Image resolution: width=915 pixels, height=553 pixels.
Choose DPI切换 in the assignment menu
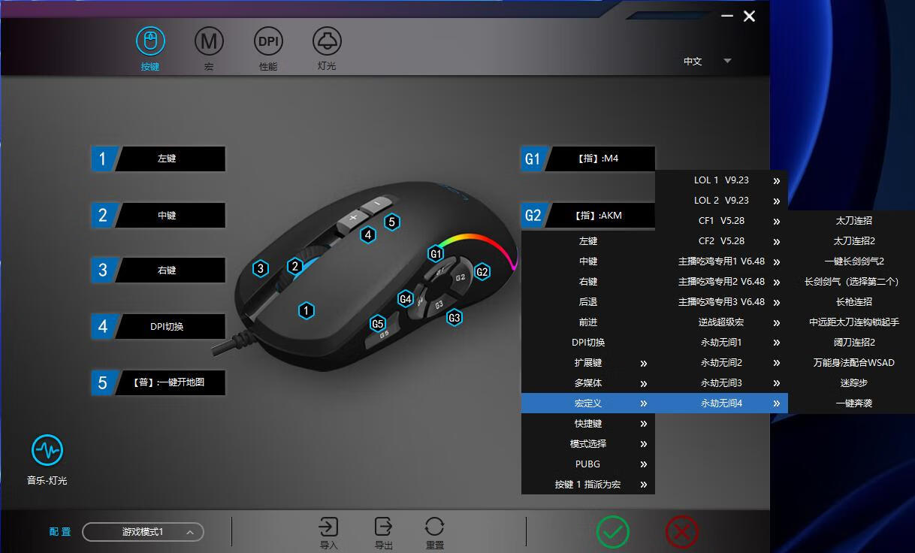pyautogui.click(x=588, y=343)
